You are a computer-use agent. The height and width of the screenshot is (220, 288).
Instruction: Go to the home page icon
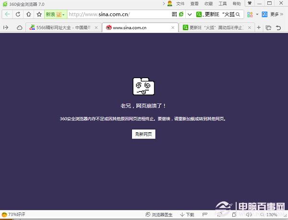pos(28,14)
